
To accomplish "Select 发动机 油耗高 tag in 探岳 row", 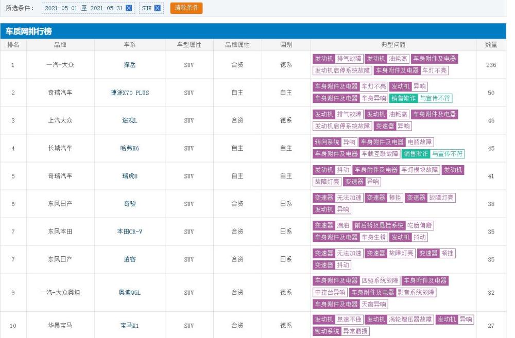I will [x=387, y=59].
